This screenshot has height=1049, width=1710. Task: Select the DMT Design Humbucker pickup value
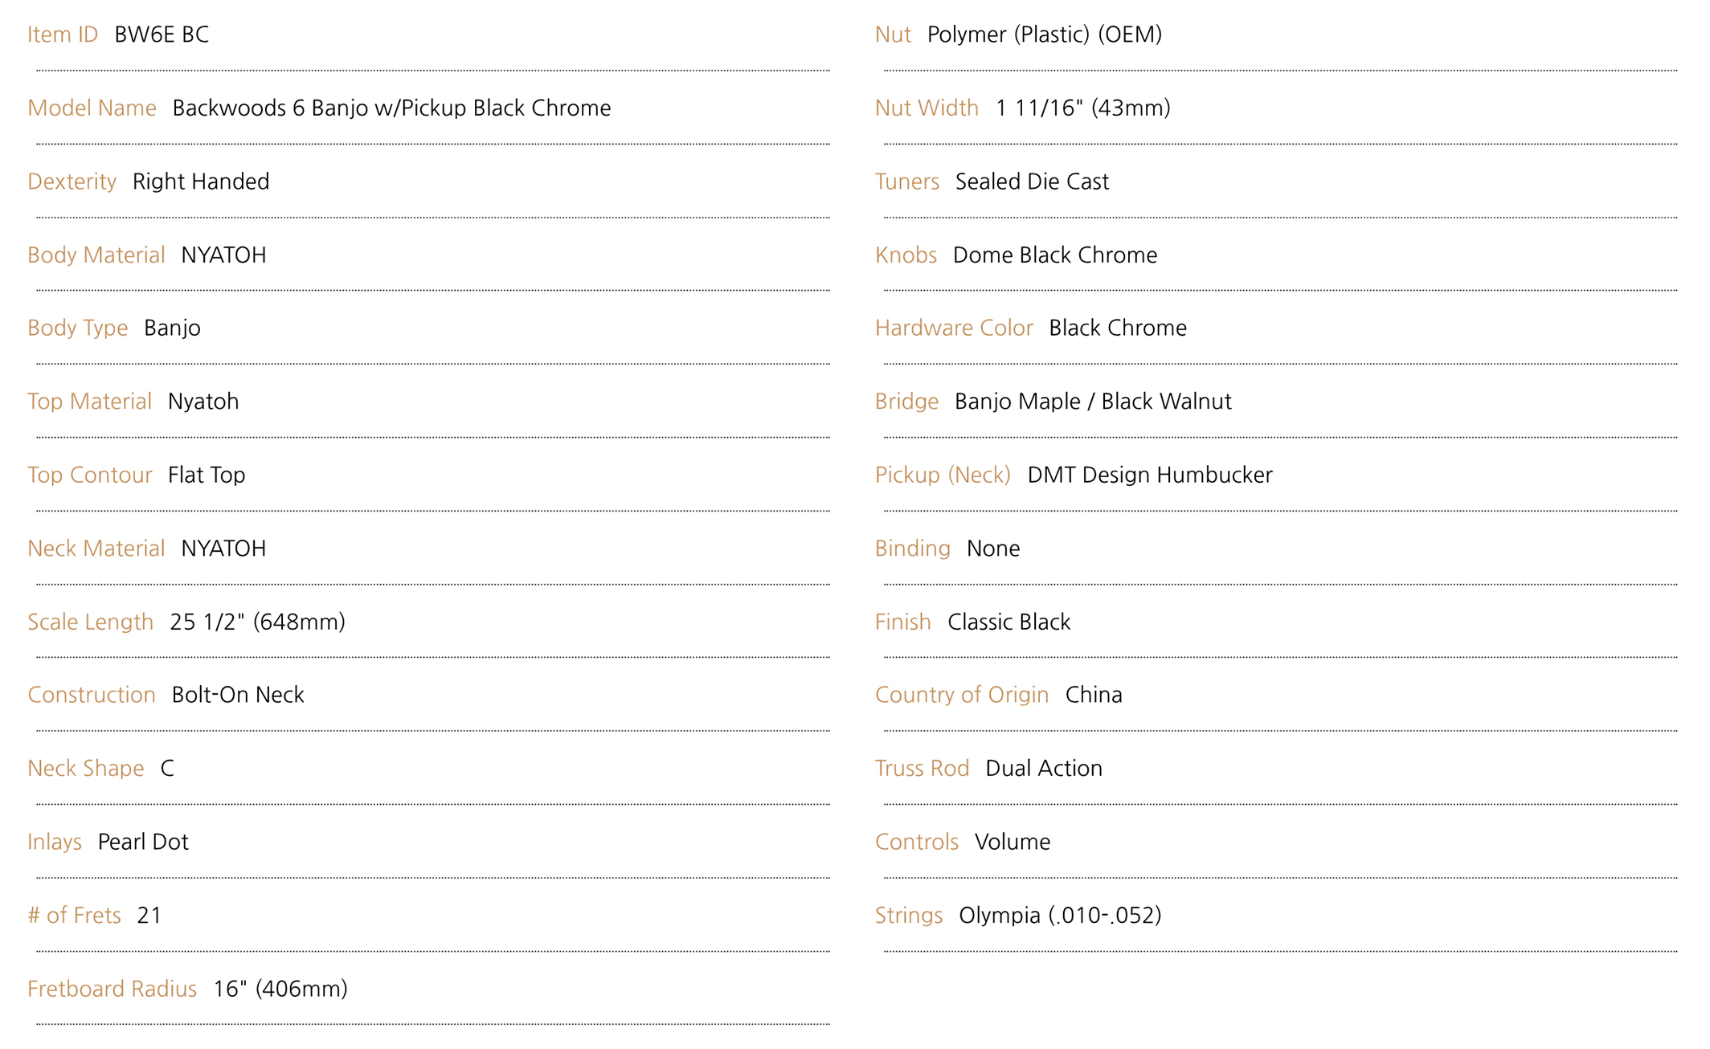1150,475
